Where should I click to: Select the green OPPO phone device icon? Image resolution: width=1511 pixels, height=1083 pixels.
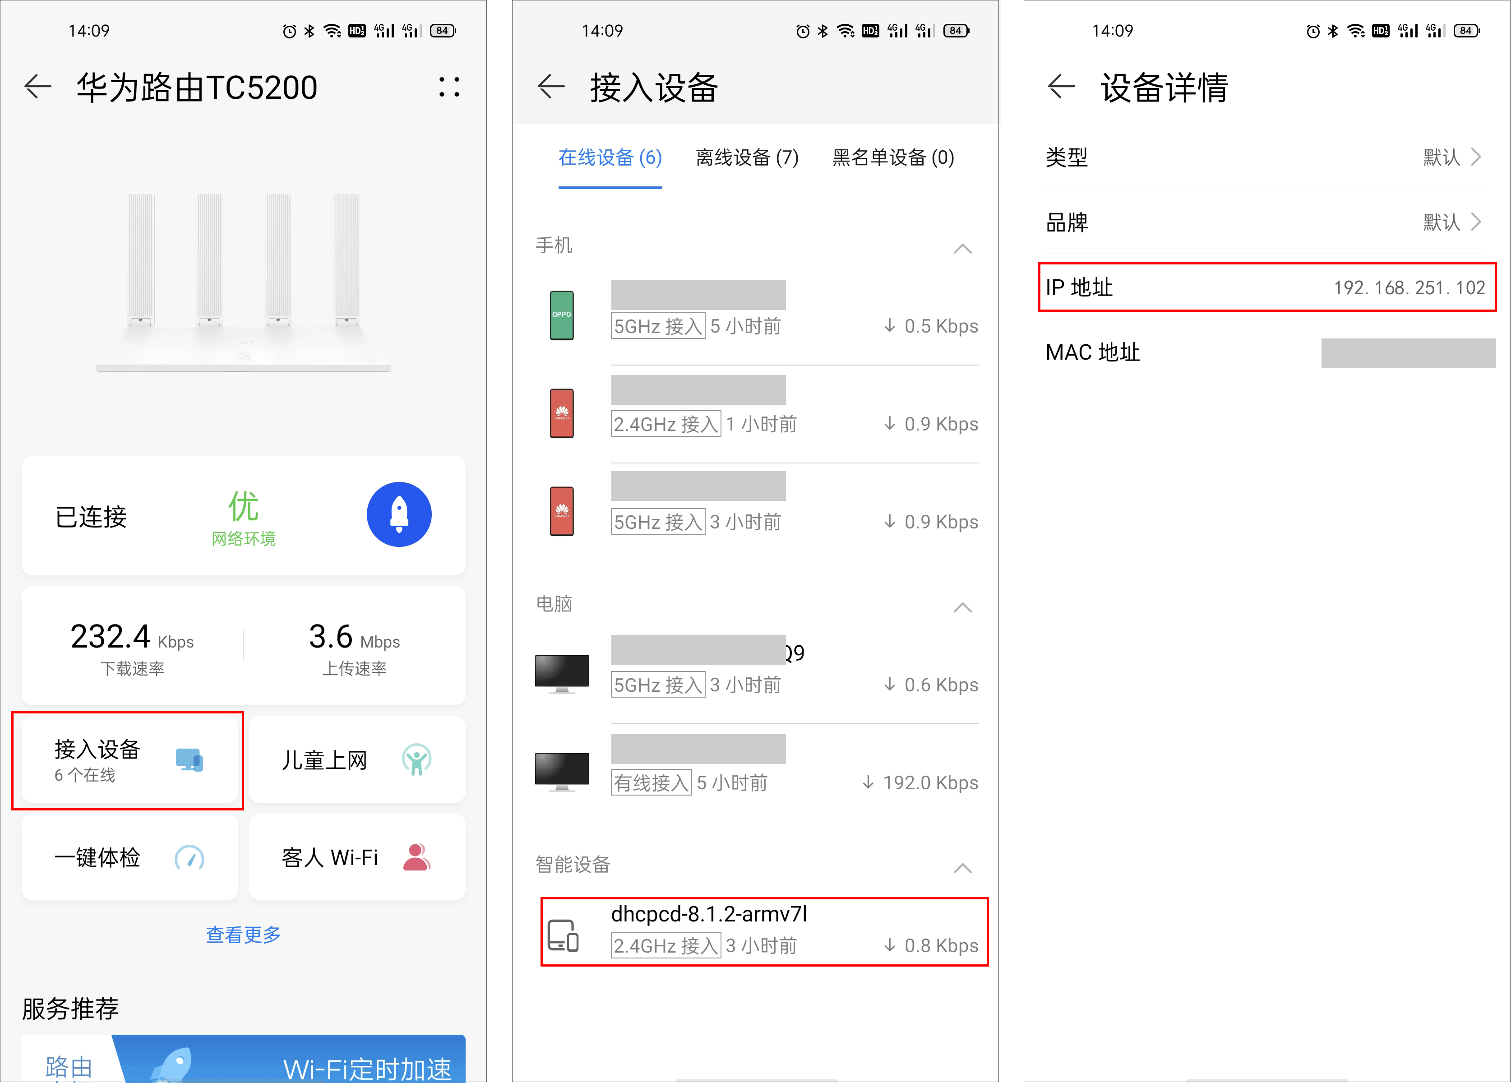[x=562, y=315]
